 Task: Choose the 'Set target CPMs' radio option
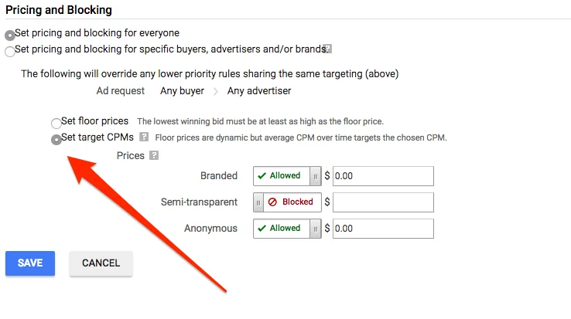pyautogui.click(x=56, y=139)
